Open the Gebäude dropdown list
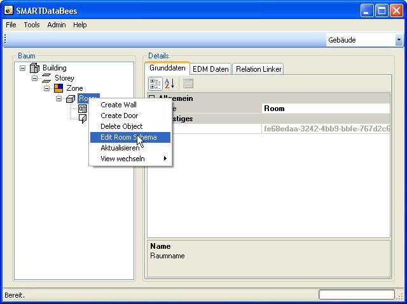Image resolution: width=407 pixels, height=304 pixels. (399, 40)
